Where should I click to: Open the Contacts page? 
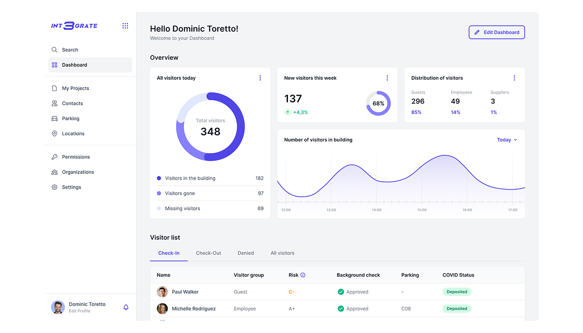72,103
